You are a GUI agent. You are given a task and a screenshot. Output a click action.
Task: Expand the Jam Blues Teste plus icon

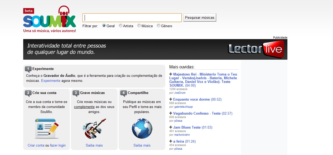pos(171,127)
